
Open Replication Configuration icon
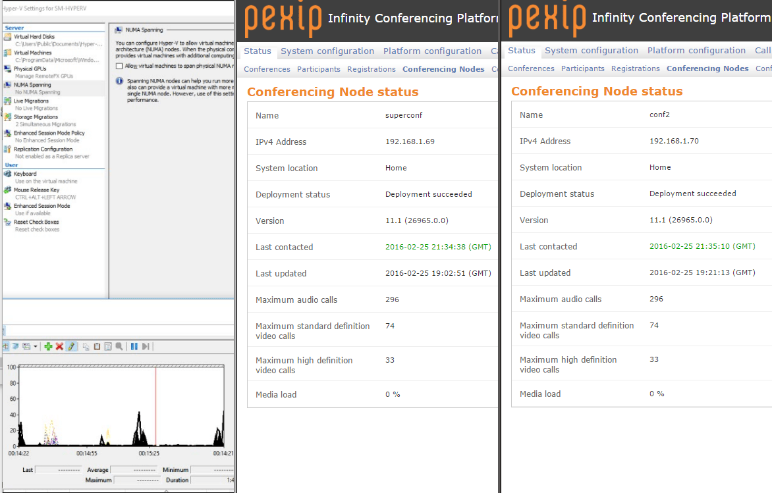(x=7, y=149)
